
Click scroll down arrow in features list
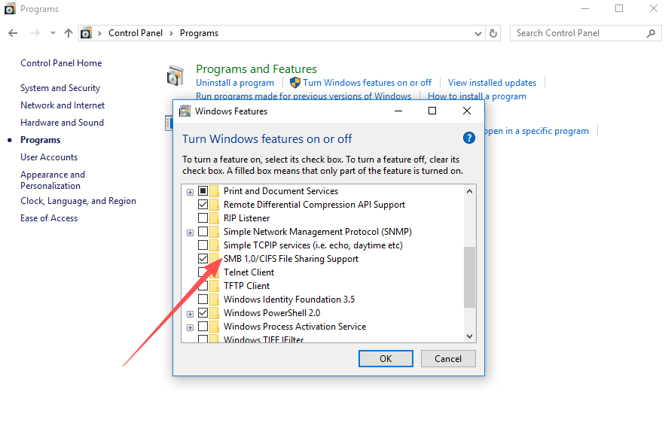[x=469, y=336]
